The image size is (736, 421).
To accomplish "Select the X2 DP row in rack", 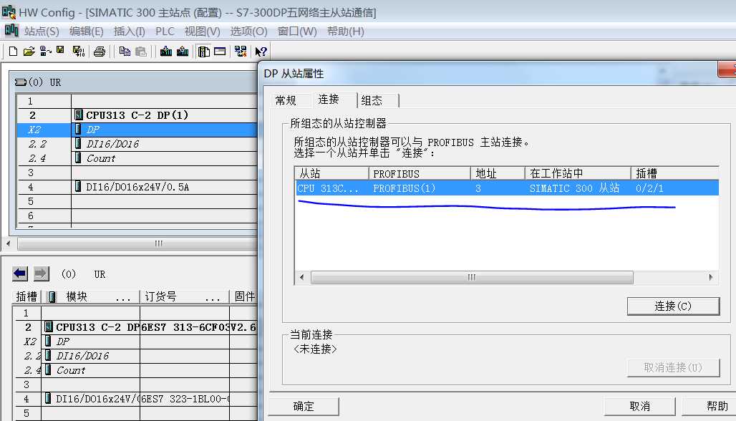I will click(x=137, y=130).
